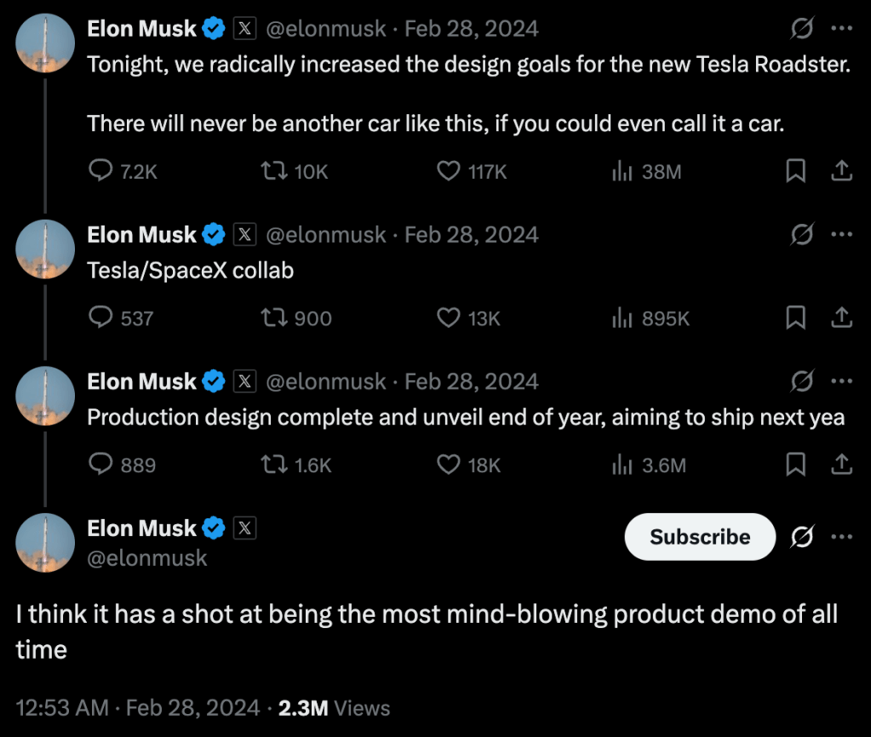Image resolution: width=871 pixels, height=737 pixels.
Task: Bookmark the Tesla/SpaceX collab tweet
Action: pos(795,318)
